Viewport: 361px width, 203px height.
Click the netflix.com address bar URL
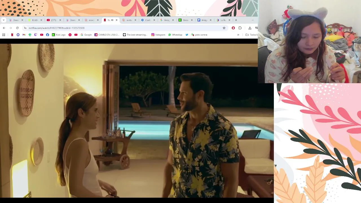coord(56,28)
